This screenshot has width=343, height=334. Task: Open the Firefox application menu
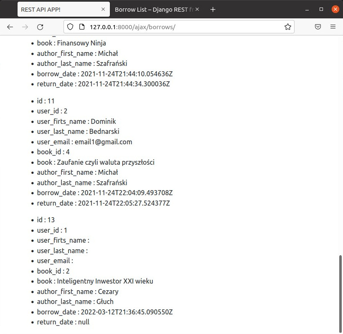(333, 27)
